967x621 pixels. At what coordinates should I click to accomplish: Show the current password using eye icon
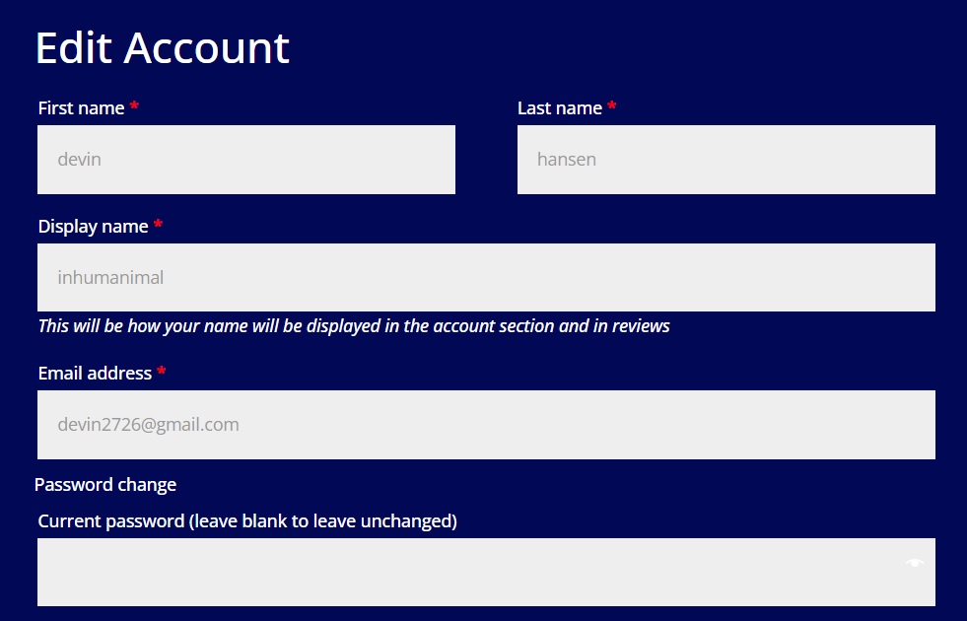(x=914, y=563)
